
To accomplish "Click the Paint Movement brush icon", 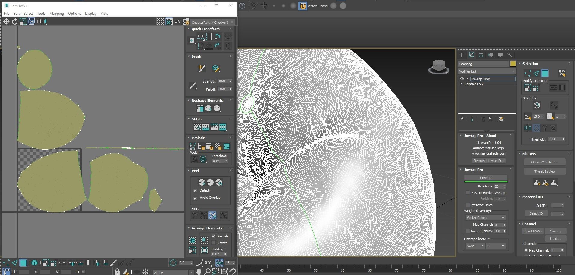I will point(202,68).
